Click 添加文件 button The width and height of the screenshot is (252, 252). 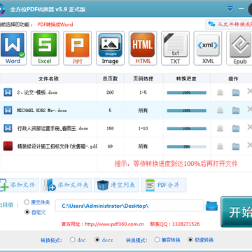pos(19,185)
